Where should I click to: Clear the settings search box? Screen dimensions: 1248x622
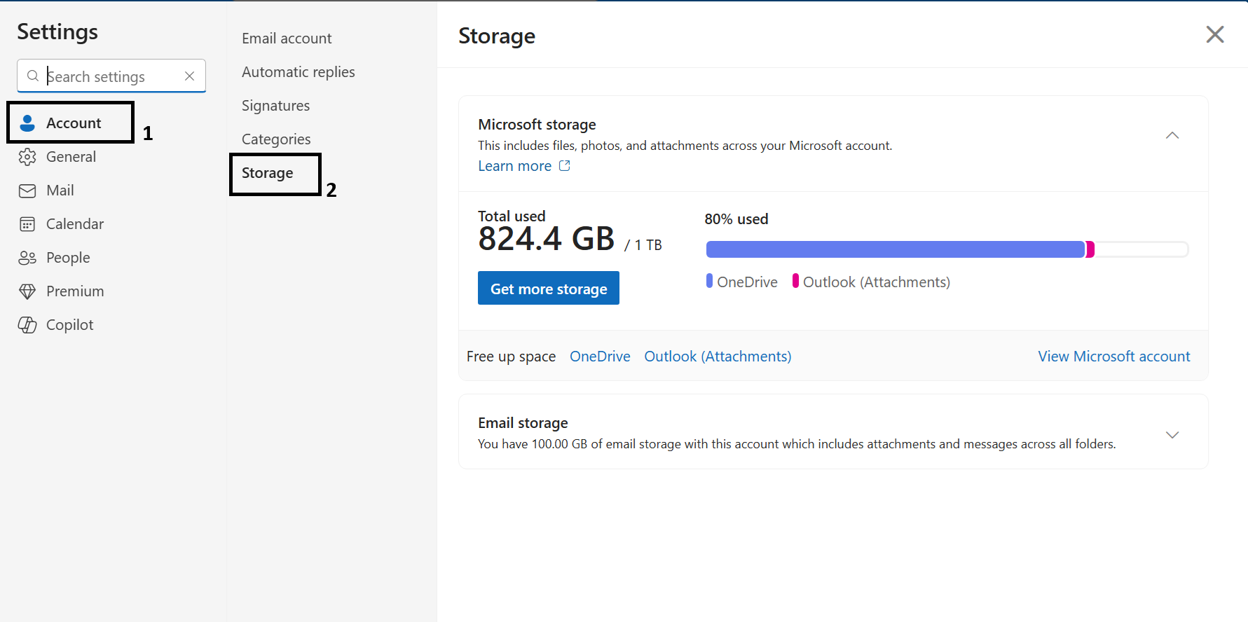coord(189,76)
